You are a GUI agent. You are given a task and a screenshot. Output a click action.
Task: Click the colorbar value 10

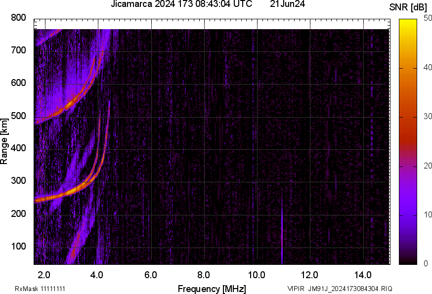click(428, 214)
